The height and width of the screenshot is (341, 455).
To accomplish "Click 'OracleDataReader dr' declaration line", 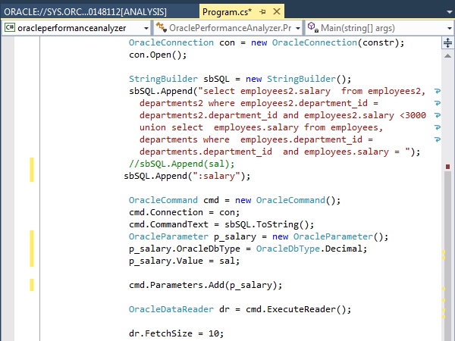I will pyautogui.click(x=240, y=309).
